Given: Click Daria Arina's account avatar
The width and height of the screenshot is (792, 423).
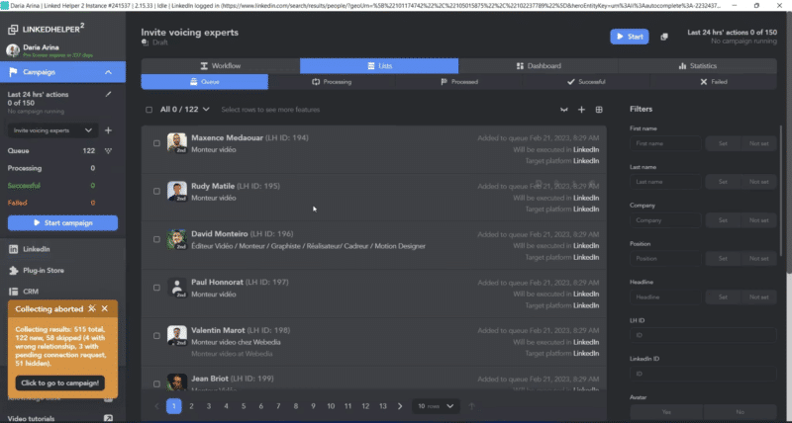Looking at the screenshot, I should [13, 50].
